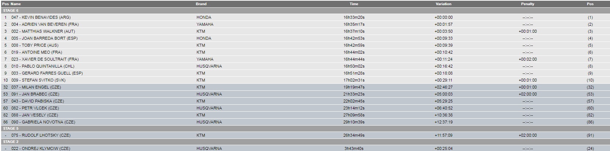The width and height of the screenshot is (610, 151).
Task: Click the Penalty column header
Action: pos(528,4)
